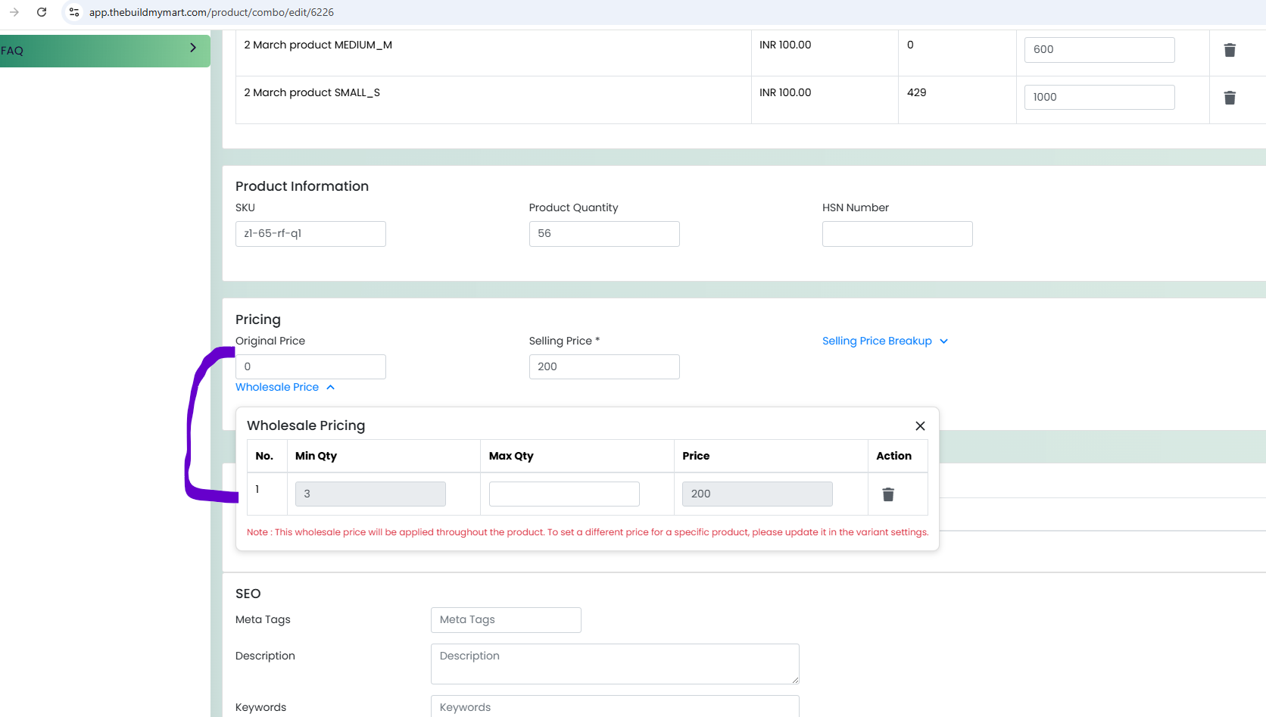The height and width of the screenshot is (717, 1266).
Task: Click the Product Information heading
Action: click(302, 186)
